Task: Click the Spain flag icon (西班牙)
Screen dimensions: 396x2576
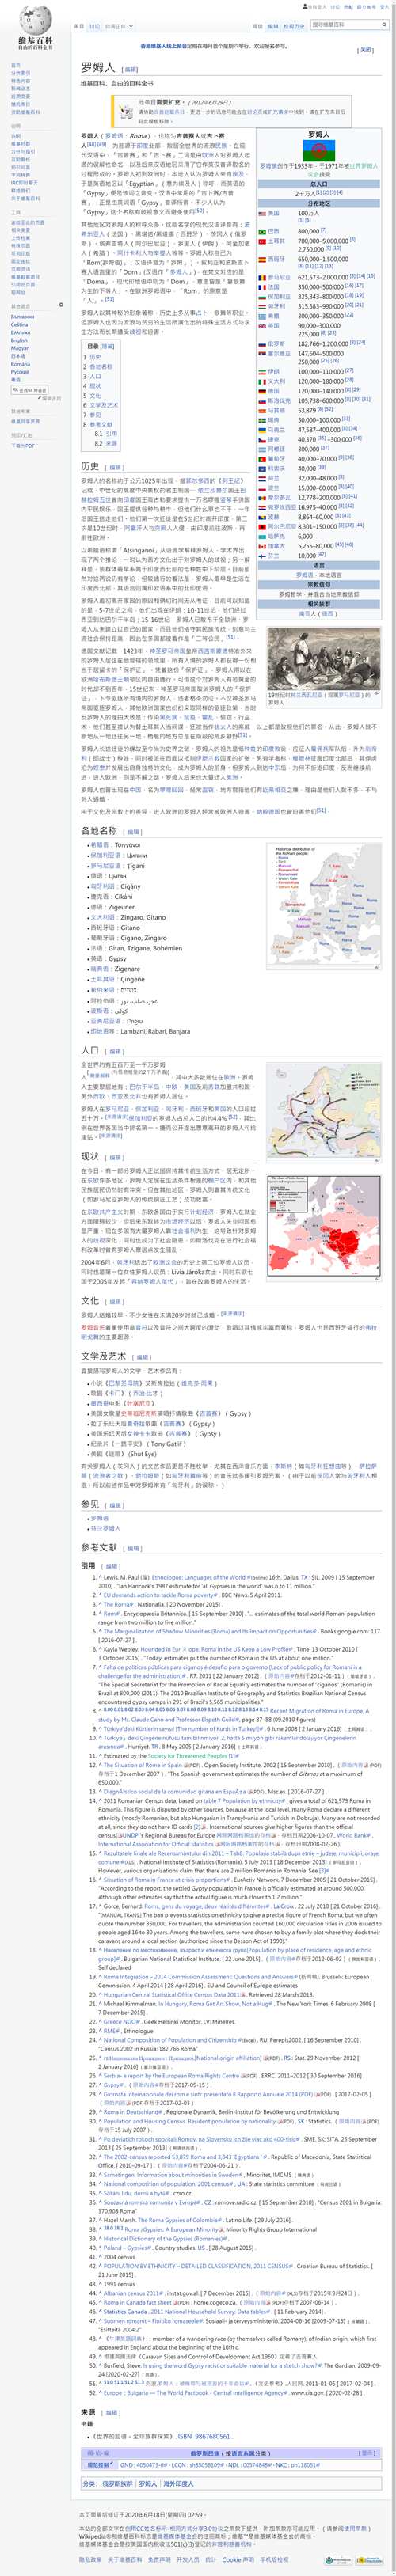Action: tap(263, 260)
